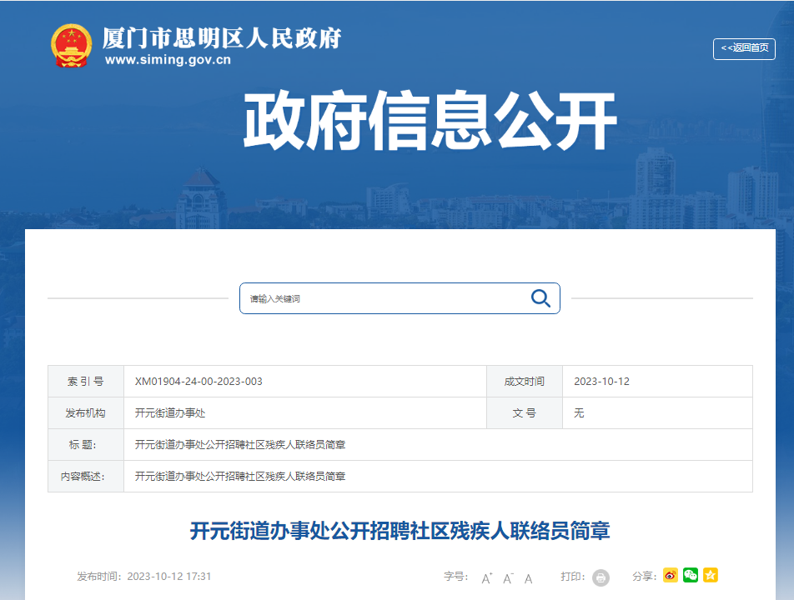Click the 内容概述 row description text
This screenshot has height=600, width=794.
240,477
